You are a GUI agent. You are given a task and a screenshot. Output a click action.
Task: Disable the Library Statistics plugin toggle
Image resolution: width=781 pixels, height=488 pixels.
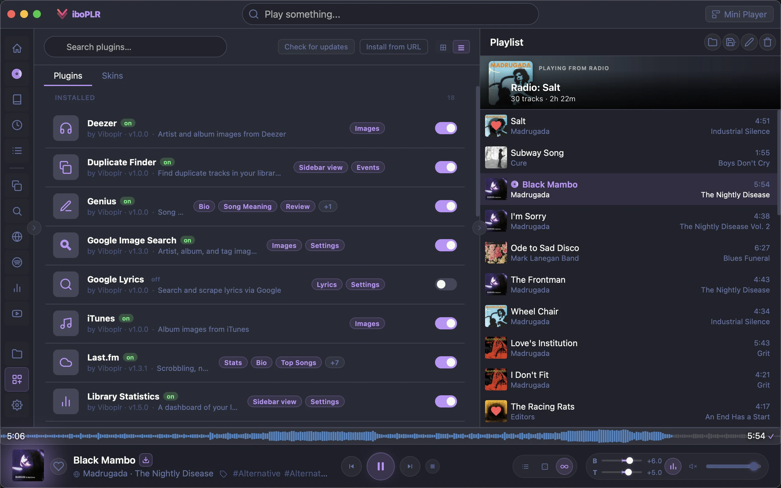point(446,401)
